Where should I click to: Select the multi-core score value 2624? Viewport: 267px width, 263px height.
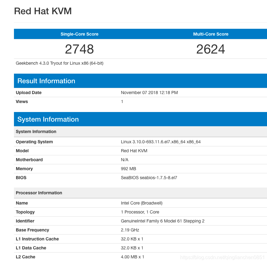211,49
